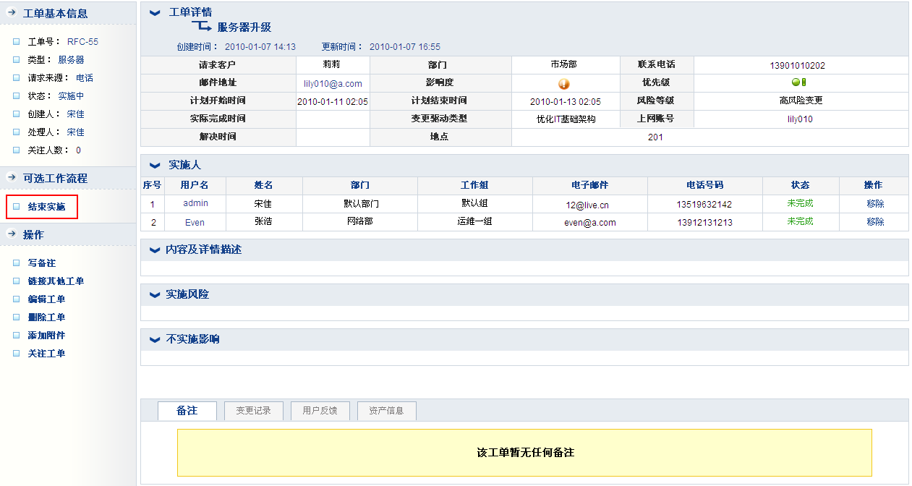The image size is (912, 486).
Task: Select the 资产信息 tab
Action: click(386, 411)
